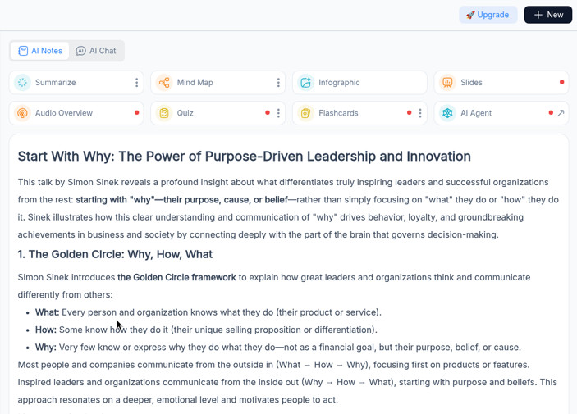Viewport: 577px width, 414px height.
Task: Click the Summarize sparkle icon
Action: 22,82
